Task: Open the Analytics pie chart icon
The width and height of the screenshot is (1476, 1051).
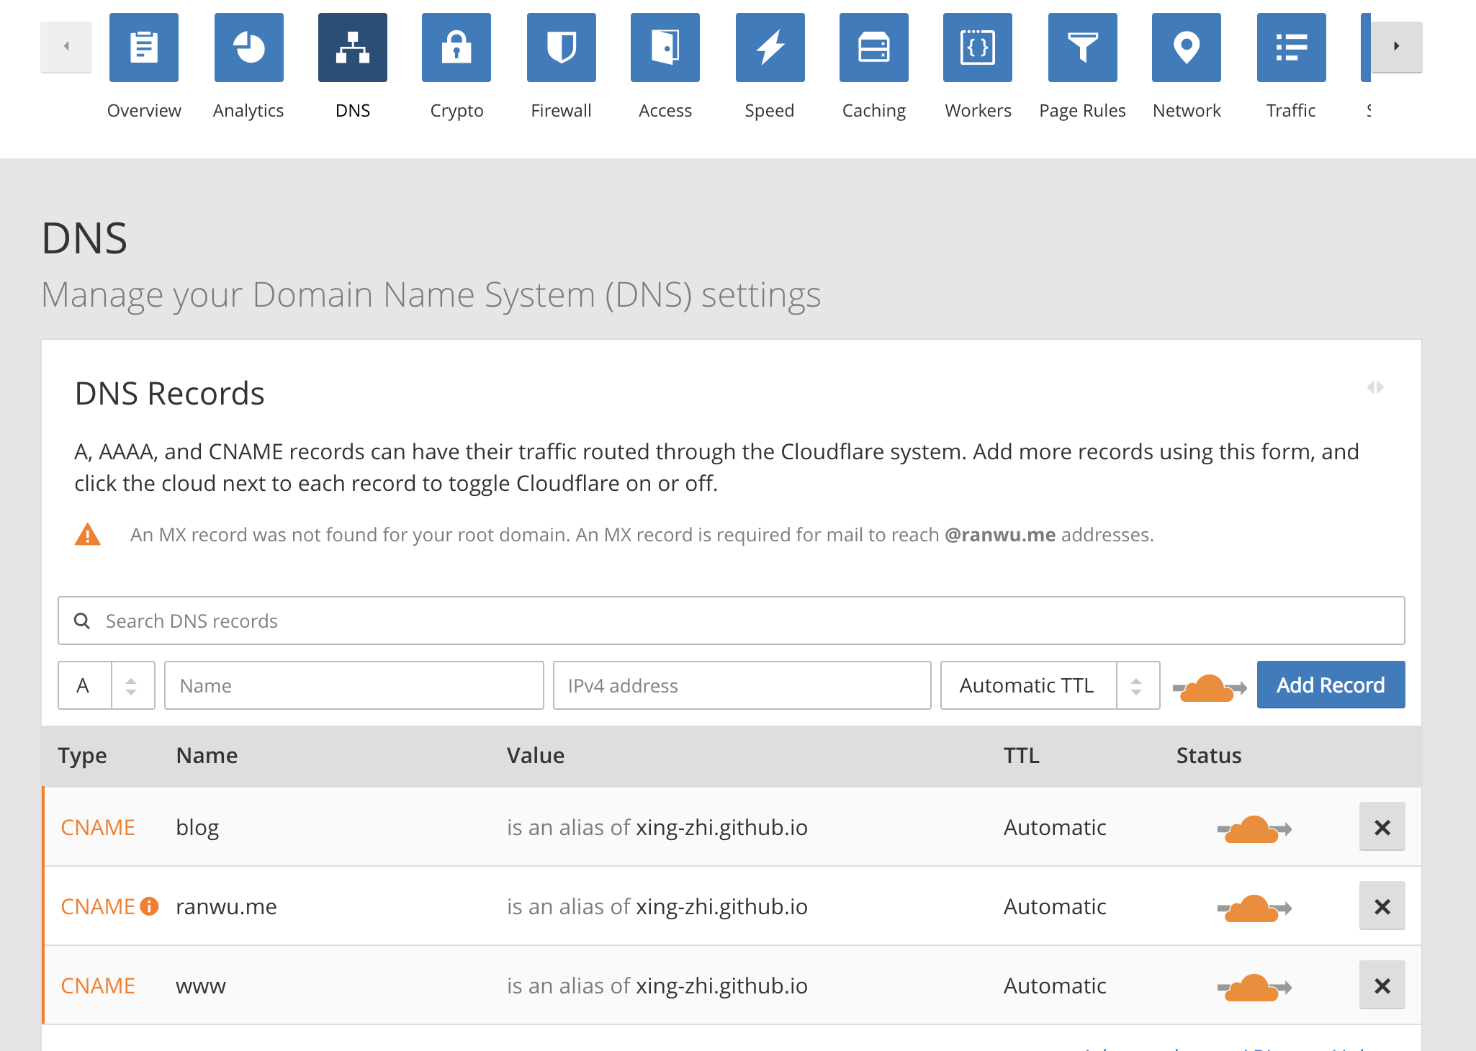Action: pyautogui.click(x=248, y=48)
